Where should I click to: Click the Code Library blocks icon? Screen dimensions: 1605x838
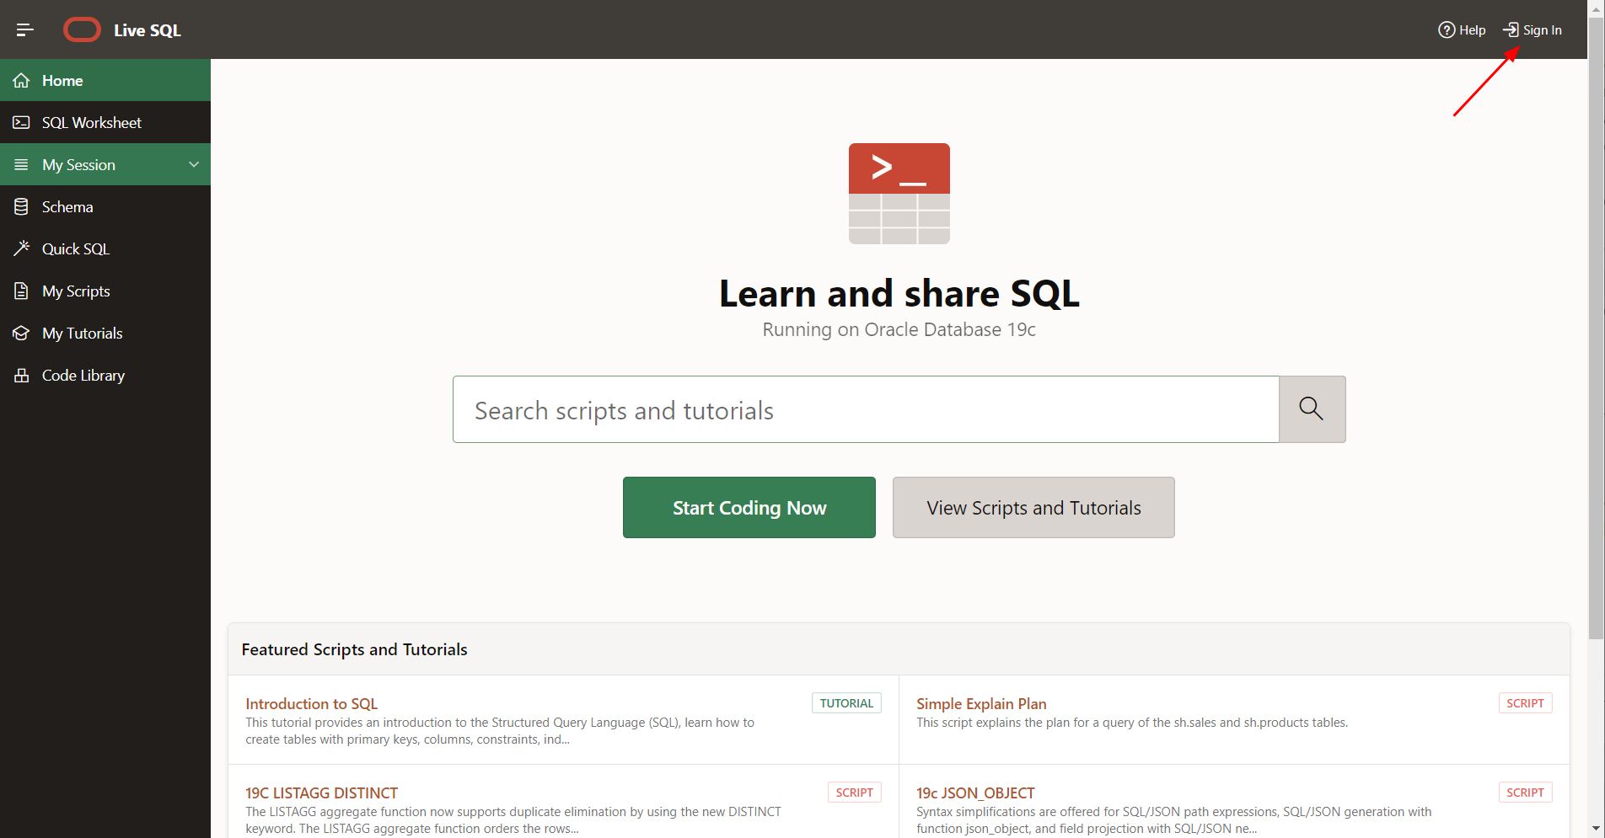click(21, 375)
